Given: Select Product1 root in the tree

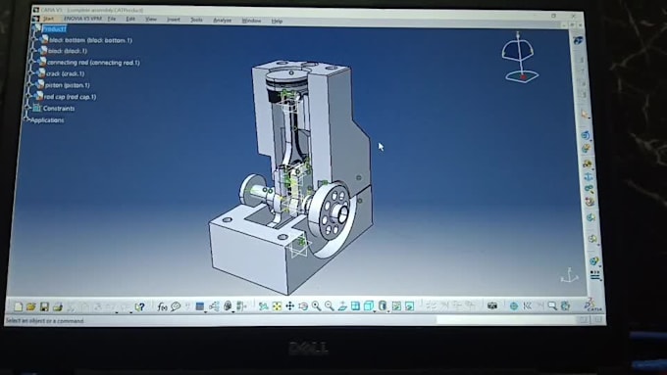Looking at the screenshot, I should coord(54,28).
